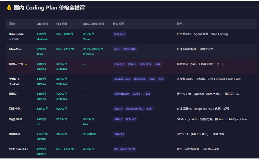Image resolution: width=259 pixels, height=159 pixels.
Task: Select the Qwen3.5 model tag
Action: pos(119,64)
